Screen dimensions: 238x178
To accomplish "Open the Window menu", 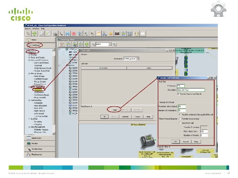I will coord(36,28).
